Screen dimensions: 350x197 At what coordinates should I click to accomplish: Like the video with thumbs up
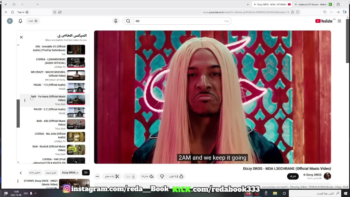pyautogui.click(x=176, y=176)
